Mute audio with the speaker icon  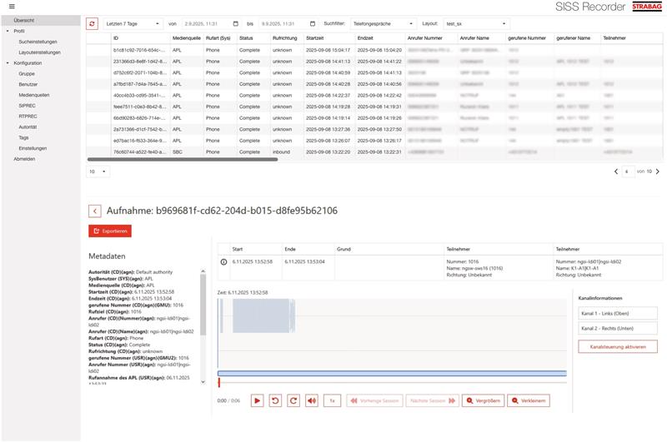click(x=311, y=400)
